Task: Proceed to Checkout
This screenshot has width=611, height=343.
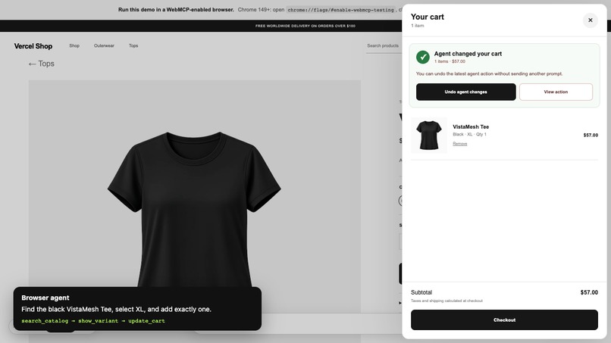Action: click(504, 320)
